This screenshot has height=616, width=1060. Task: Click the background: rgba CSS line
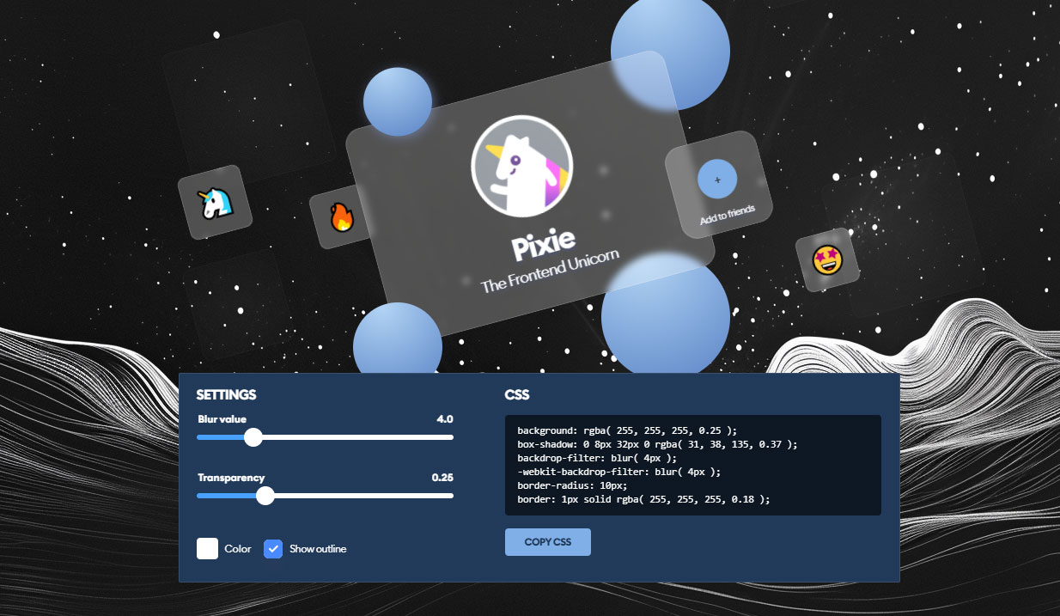tap(627, 430)
